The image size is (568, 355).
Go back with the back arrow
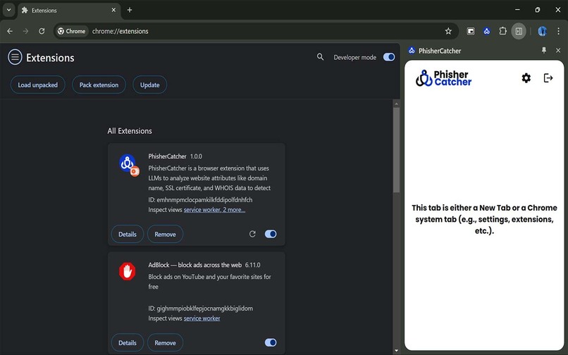[10, 31]
